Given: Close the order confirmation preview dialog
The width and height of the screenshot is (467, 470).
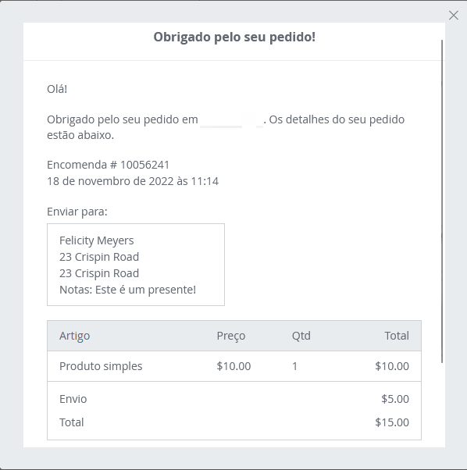Looking at the screenshot, I should click(x=453, y=16).
